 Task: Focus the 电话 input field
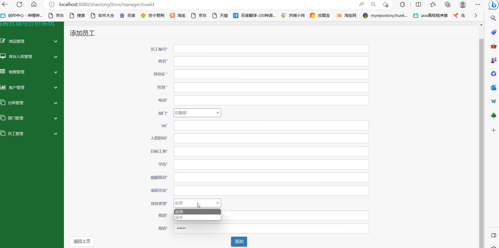tap(271, 100)
